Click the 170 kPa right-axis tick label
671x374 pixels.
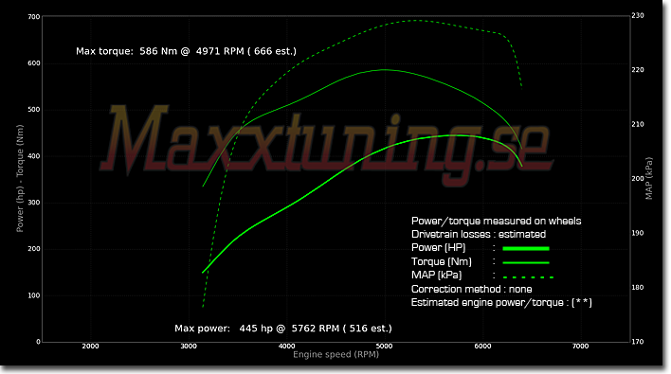point(638,342)
